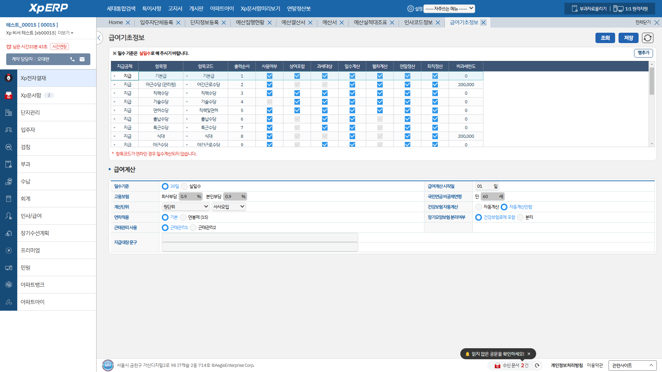Open the 1:1 원격지원 monitor icon
The image size is (662, 372).
tap(618, 9)
